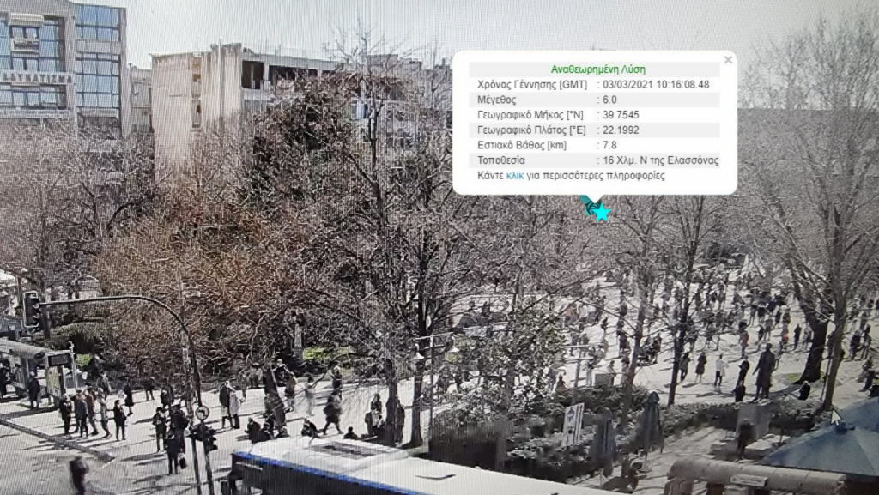Click the building sign in the top-left
Viewport: 879px width, 495px height.
click(36, 77)
